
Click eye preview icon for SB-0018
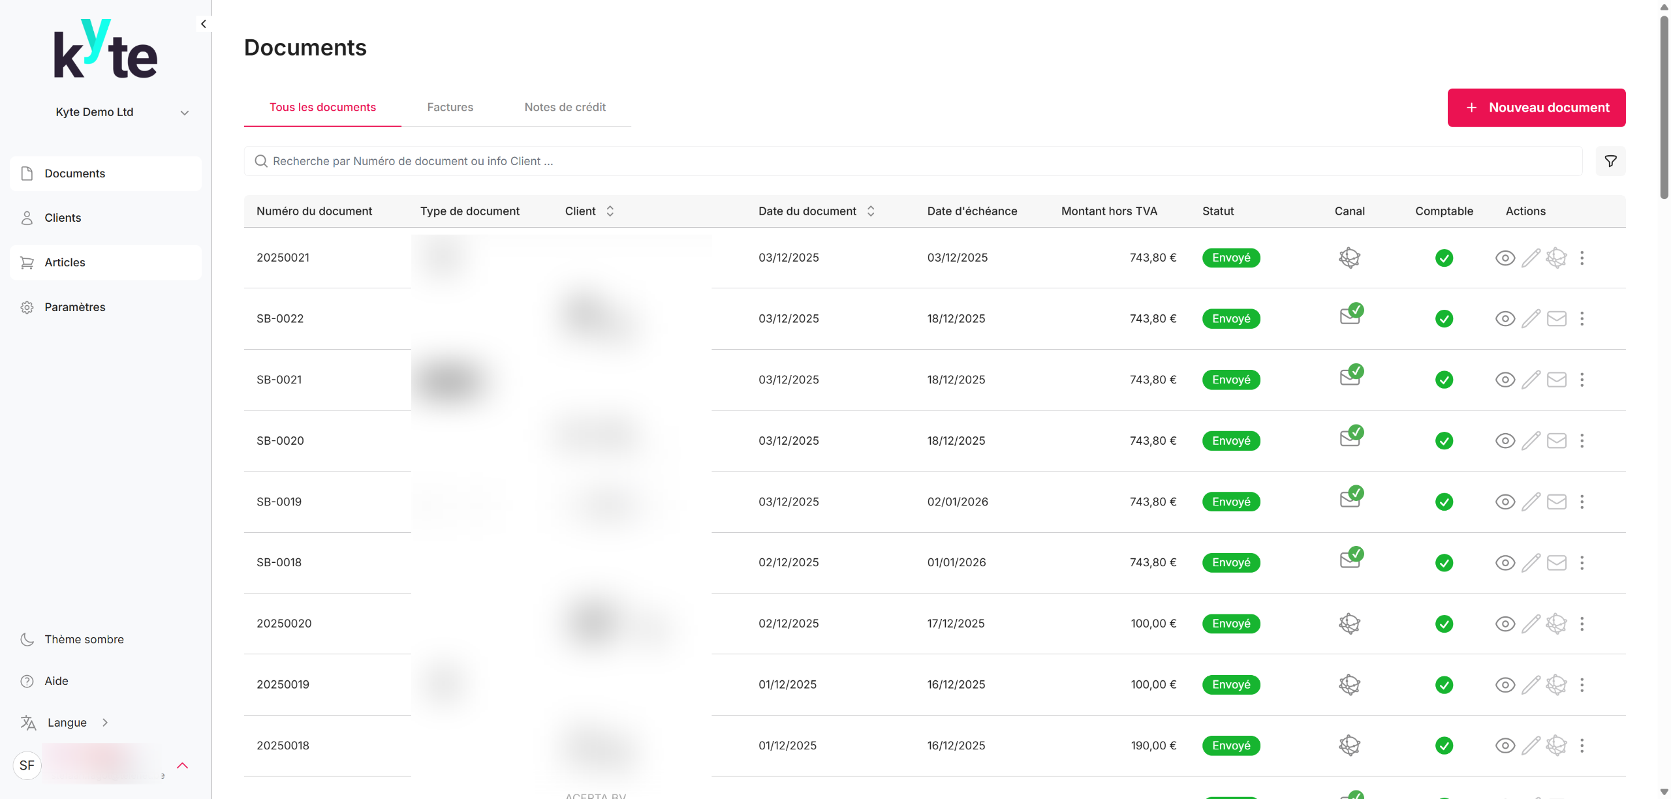[1505, 563]
